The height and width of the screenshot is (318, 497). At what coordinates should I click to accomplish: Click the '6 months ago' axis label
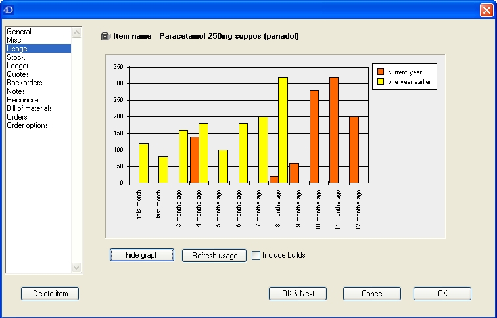[239, 208]
